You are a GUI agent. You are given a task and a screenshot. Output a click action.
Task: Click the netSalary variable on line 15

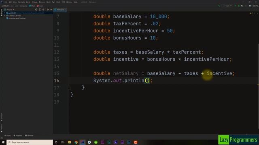click(x=126, y=73)
